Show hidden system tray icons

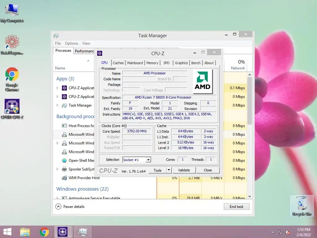click(x=273, y=232)
